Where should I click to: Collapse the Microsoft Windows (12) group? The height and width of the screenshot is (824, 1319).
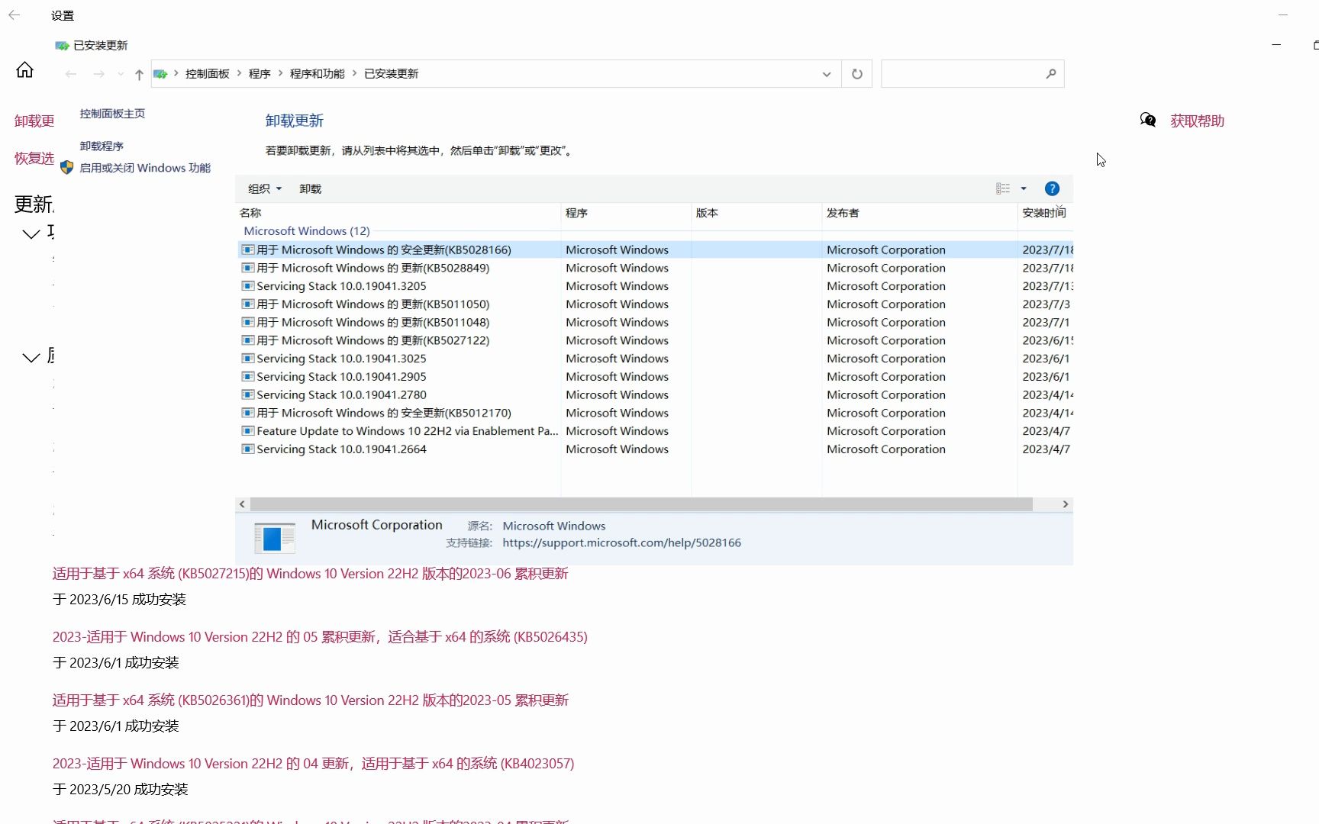pyautogui.click(x=307, y=231)
